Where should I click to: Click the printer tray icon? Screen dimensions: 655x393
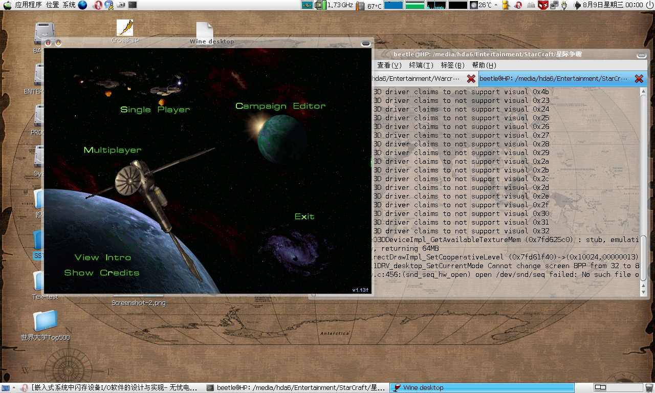pos(531,5)
